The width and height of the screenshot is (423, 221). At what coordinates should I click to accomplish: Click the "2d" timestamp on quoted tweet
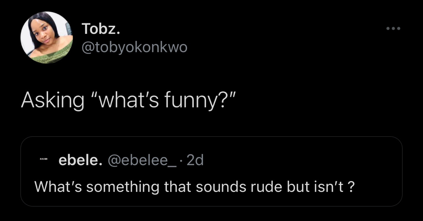(x=196, y=160)
